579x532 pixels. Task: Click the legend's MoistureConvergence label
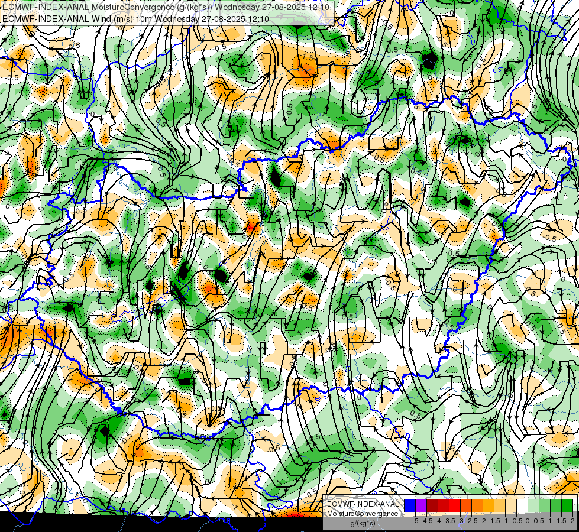pyautogui.click(x=363, y=514)
